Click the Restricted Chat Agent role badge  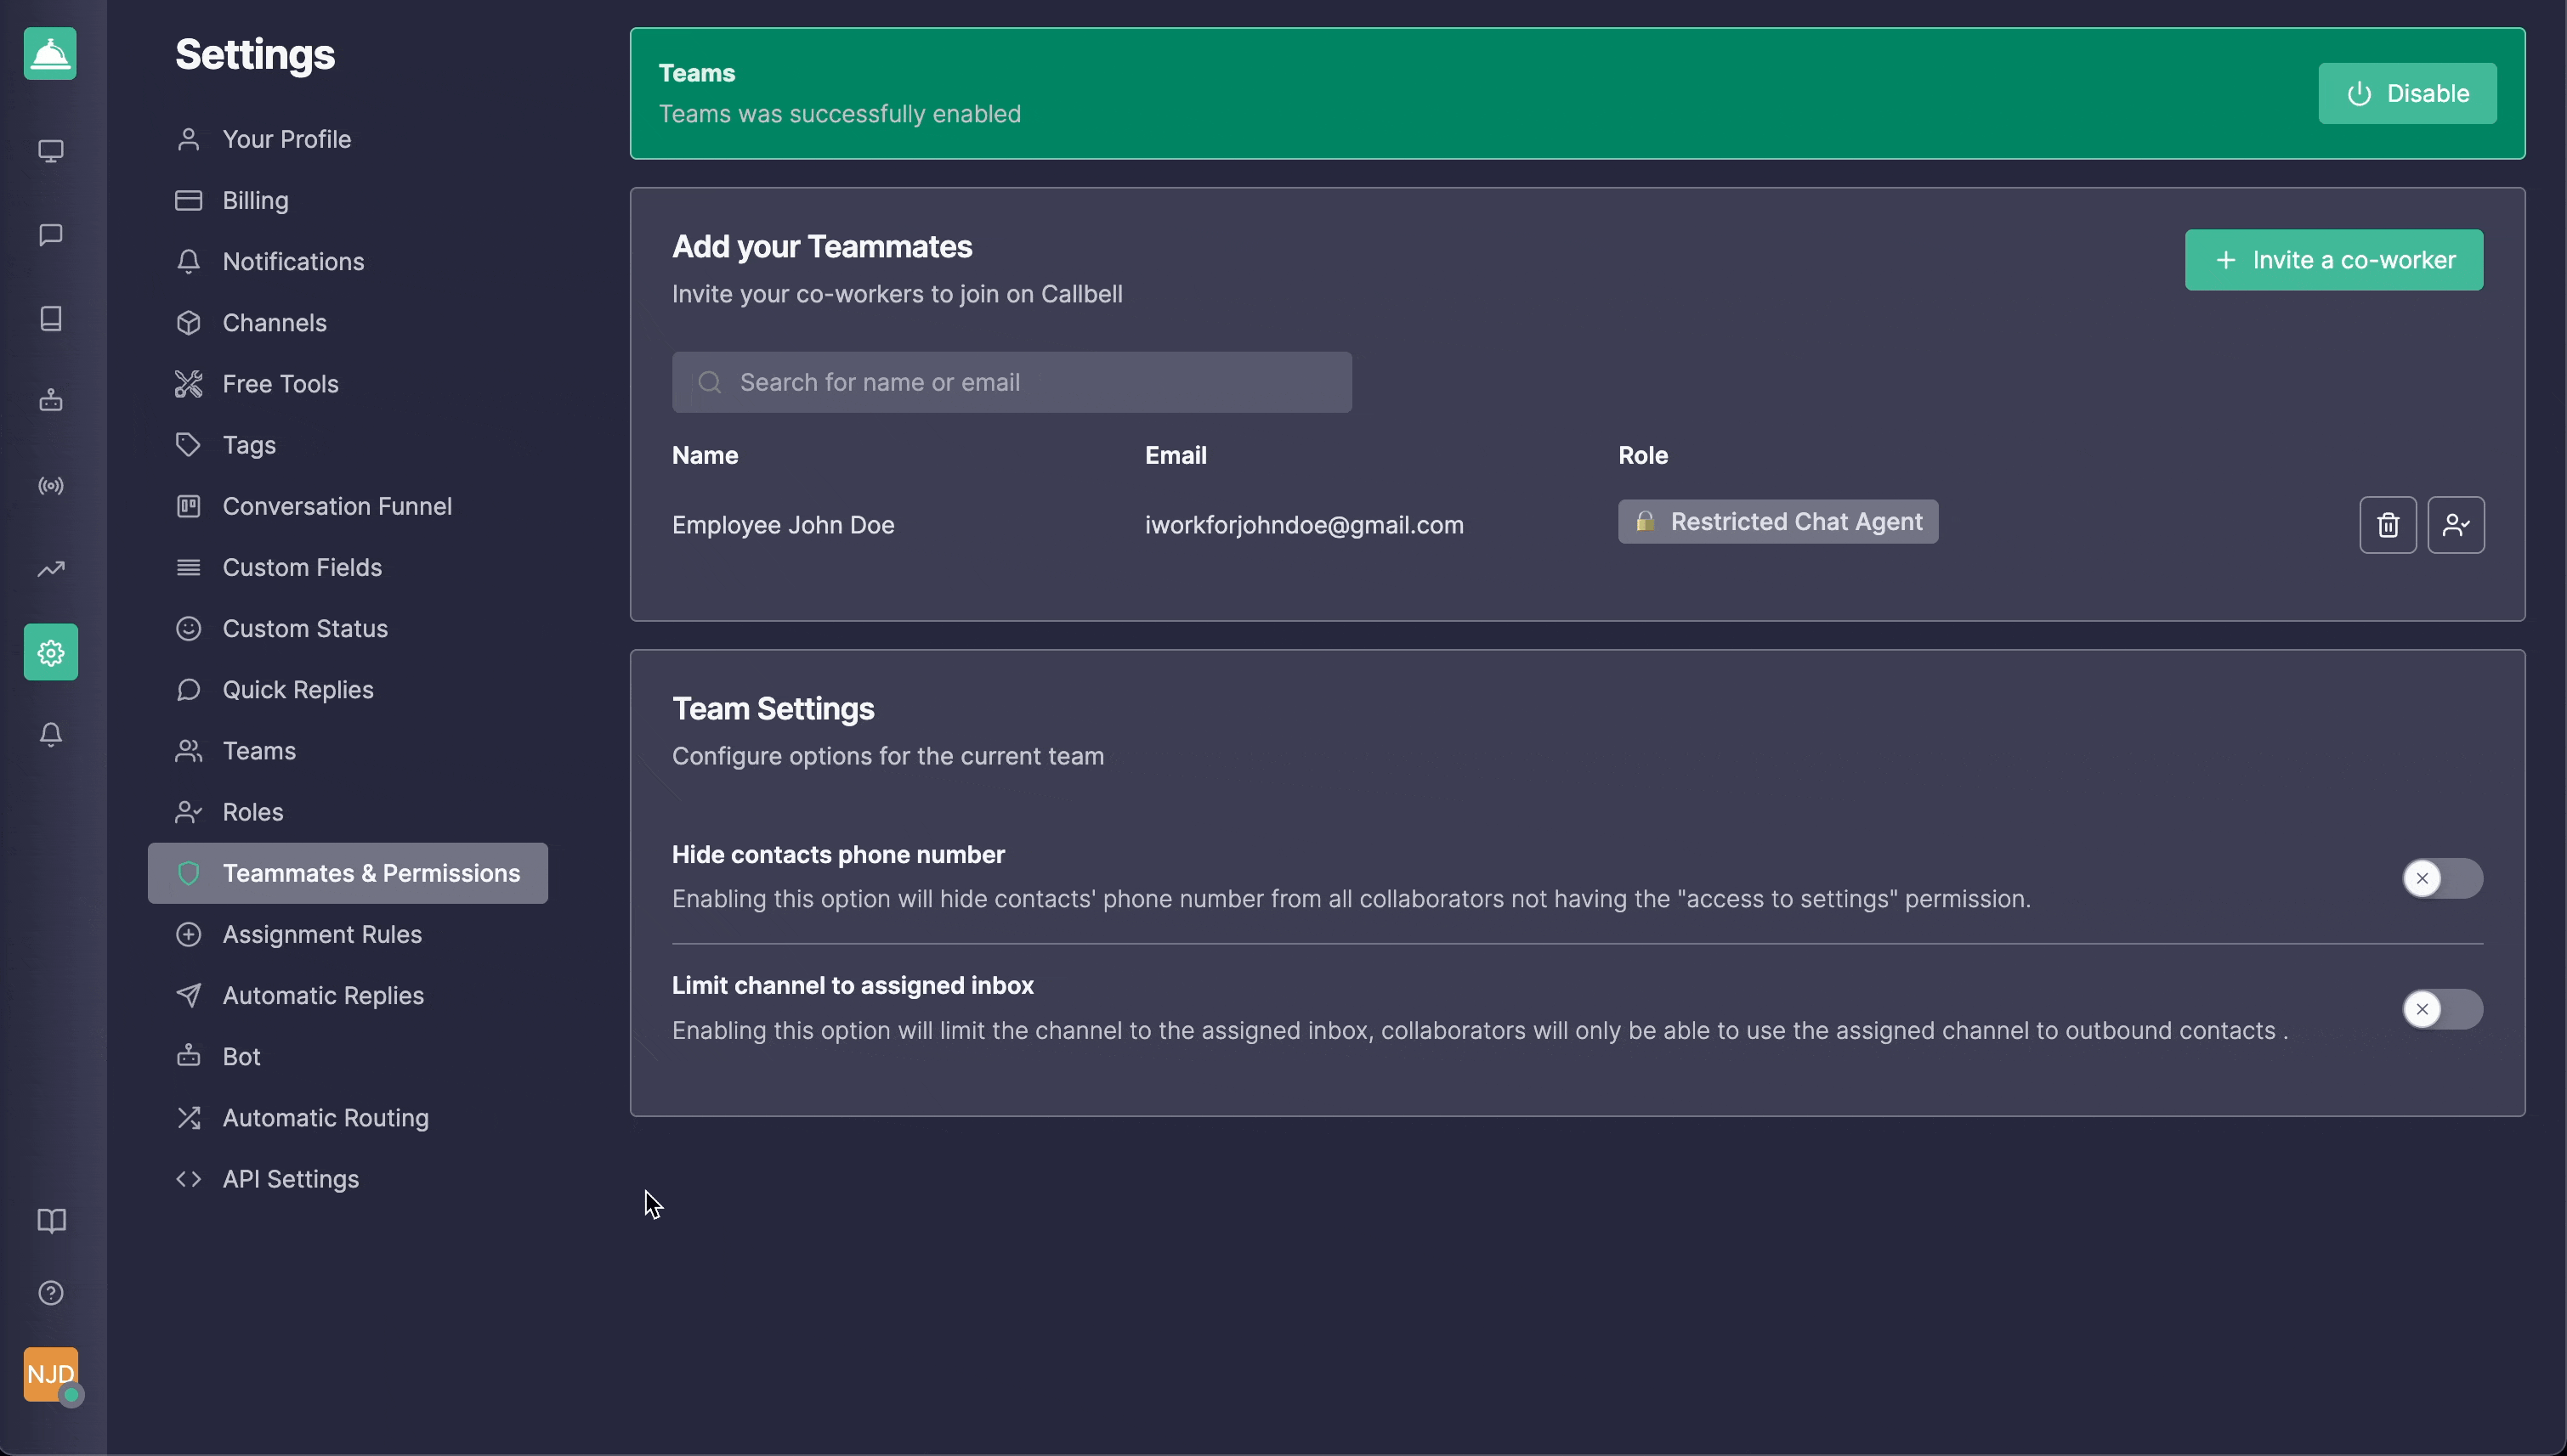click(1777, 522)
